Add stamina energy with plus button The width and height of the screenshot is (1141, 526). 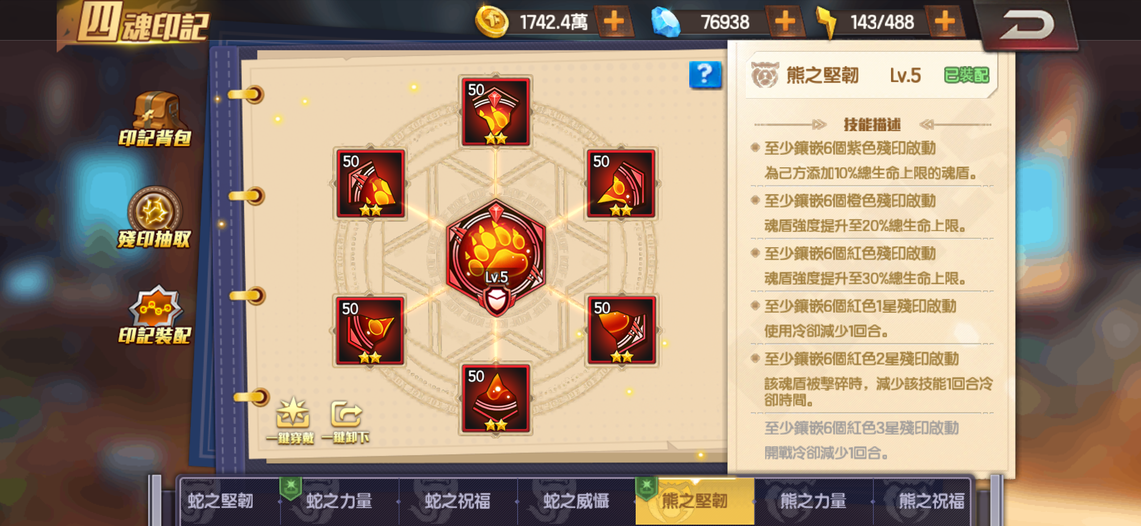click(945, 21)
